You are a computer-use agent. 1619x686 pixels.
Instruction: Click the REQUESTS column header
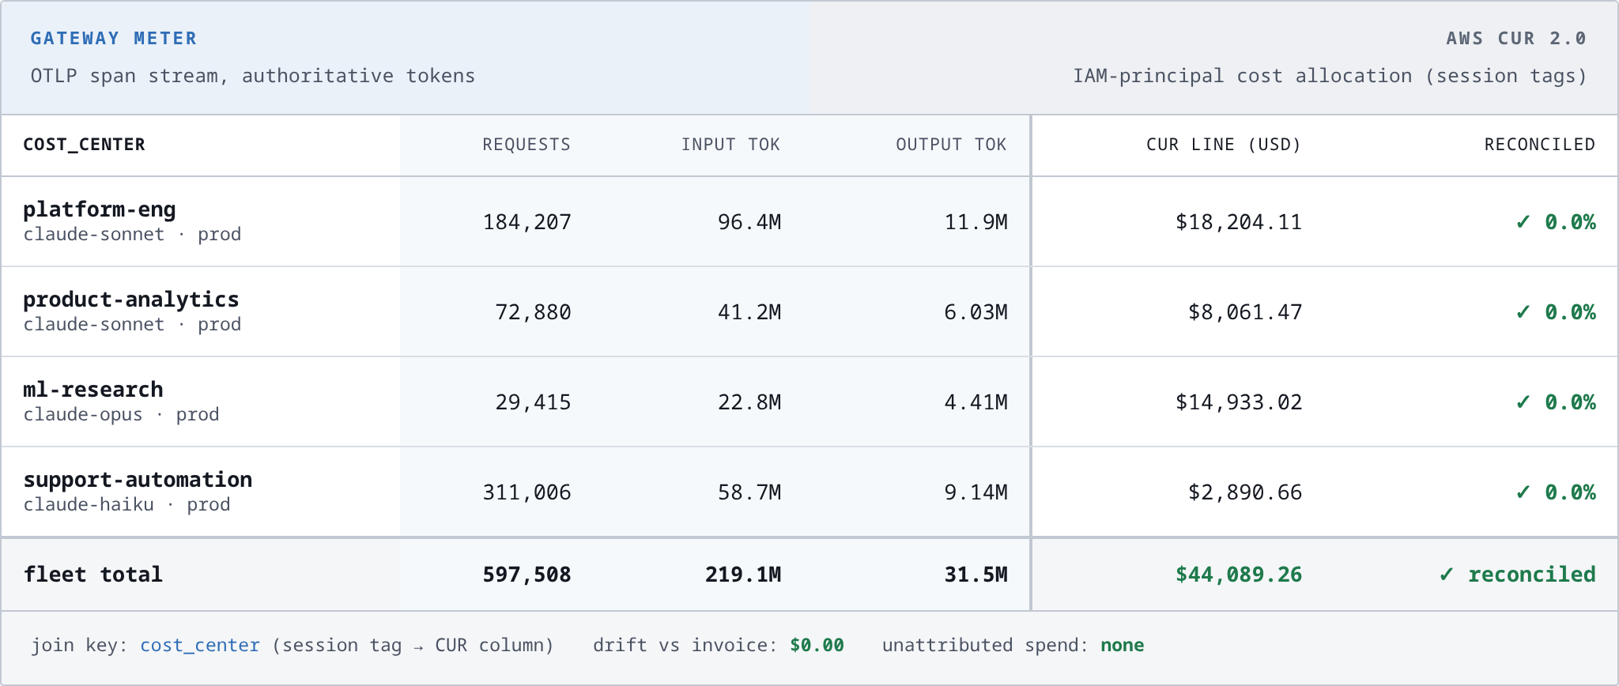click(526, 145)
